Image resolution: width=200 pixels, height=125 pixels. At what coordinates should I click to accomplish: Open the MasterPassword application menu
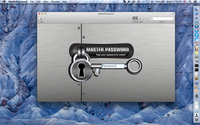17,2
